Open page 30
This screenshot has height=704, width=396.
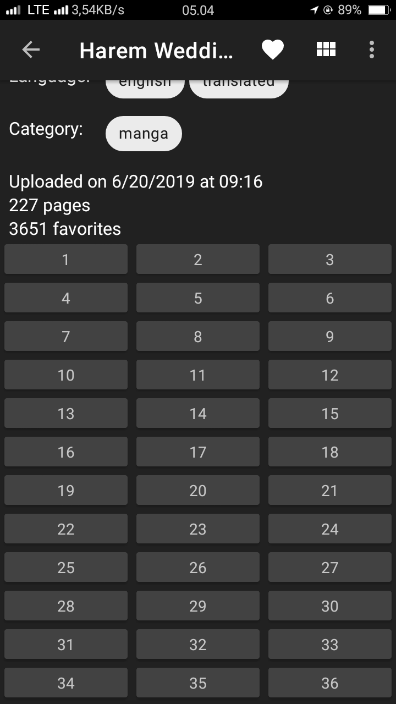click(x=329, y=606)
